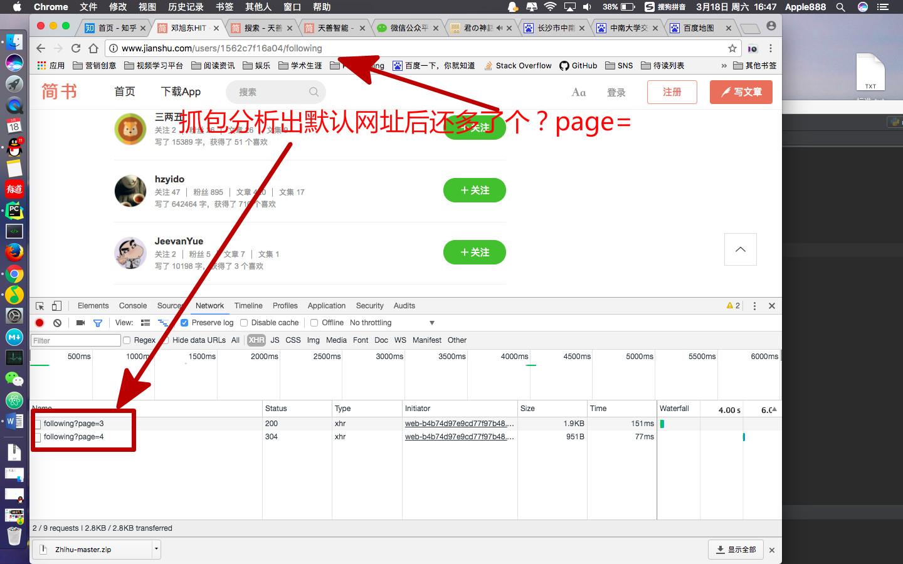The height and width of the screenshot is (564, 903).
Task: Select the XHR filter type
Action: coord(256,340)
